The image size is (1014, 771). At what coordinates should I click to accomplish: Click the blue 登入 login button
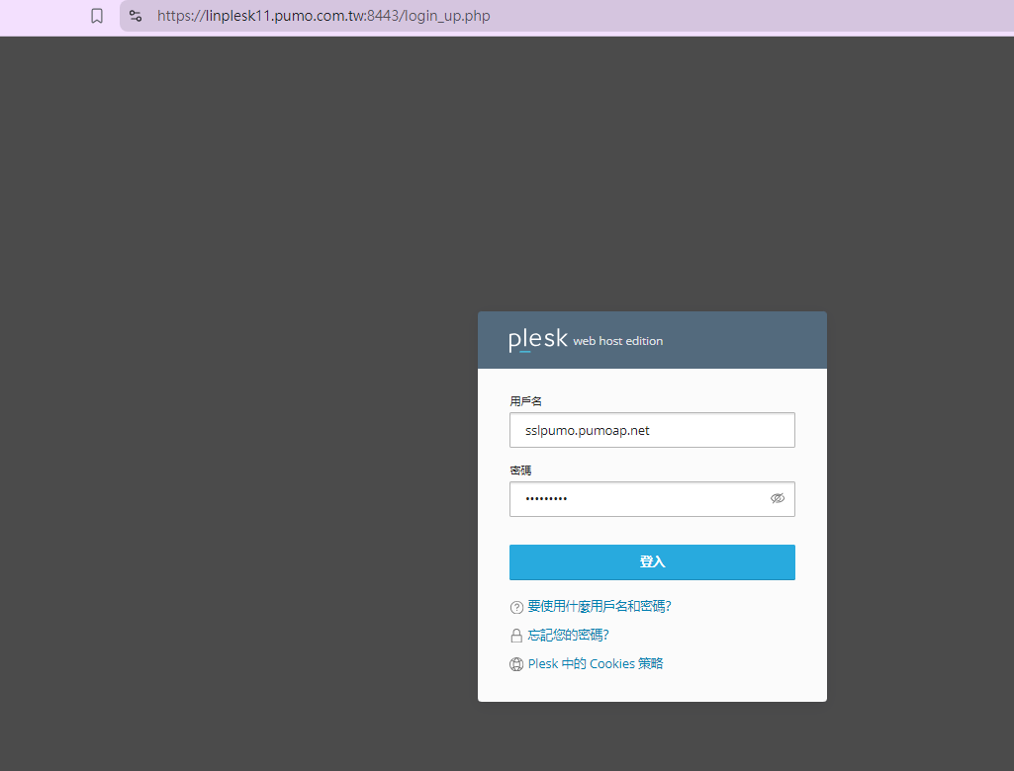(x=652, y=562)
